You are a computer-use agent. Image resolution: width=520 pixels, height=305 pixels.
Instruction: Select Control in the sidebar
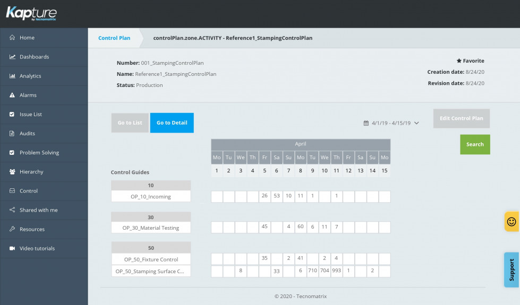click(44, 191)
